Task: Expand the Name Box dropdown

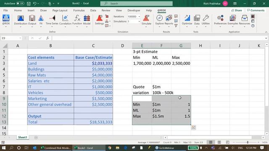Action: tap(20, 38)
